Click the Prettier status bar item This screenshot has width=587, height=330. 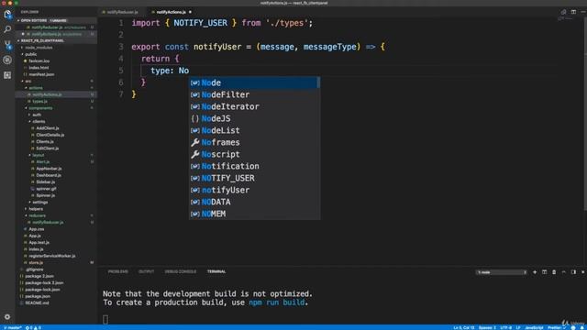point(557,328)
